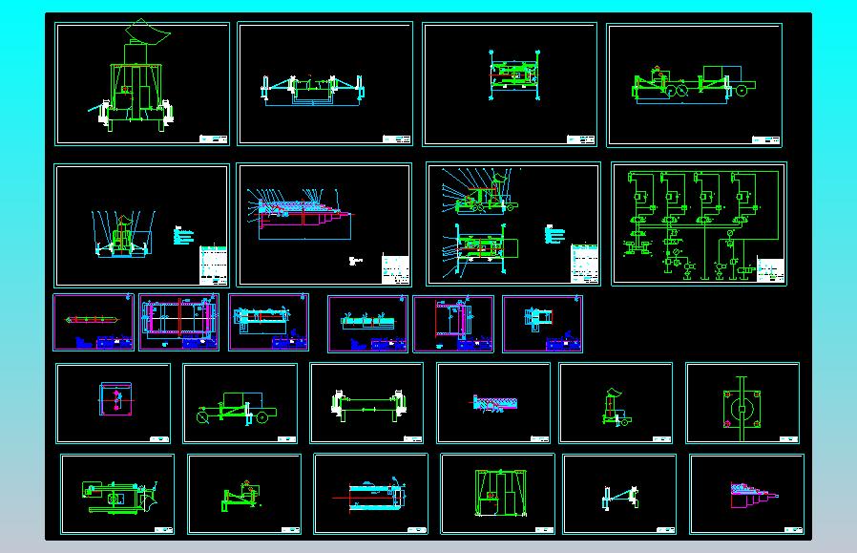Open the small green triangular bracket sheet
Screen dimensions: 857x553
[x=244, y=494]
